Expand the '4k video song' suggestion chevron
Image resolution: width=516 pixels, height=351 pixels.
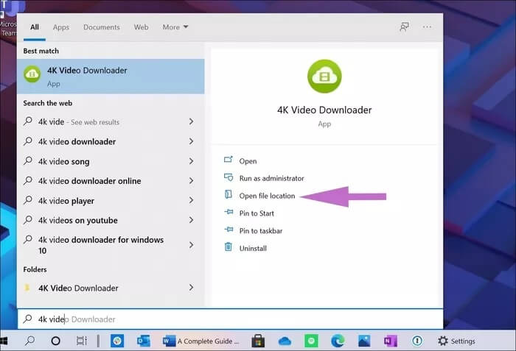pyautogui.click(x=191, y=161)
